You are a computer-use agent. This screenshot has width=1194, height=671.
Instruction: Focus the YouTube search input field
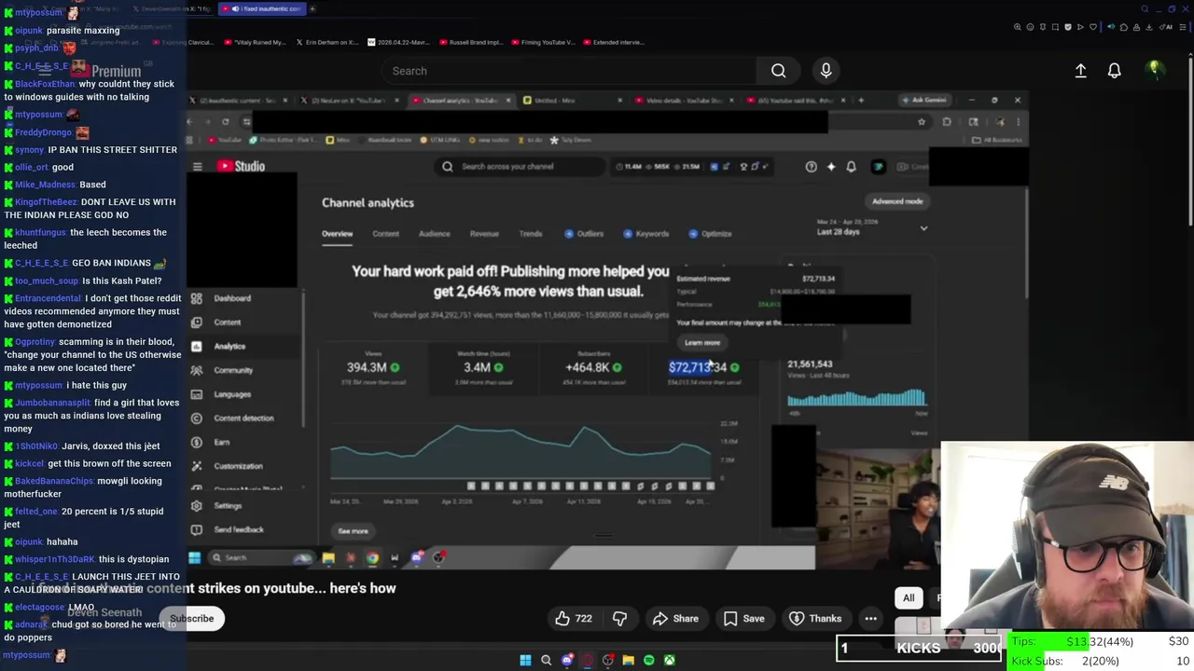coord(569,71)
